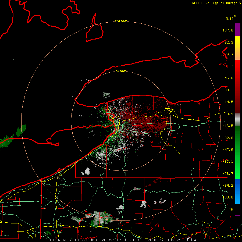Click the -32.0 value on velocity scale
242x242 pixels.
pyautogui.click(x=228, y=138)
